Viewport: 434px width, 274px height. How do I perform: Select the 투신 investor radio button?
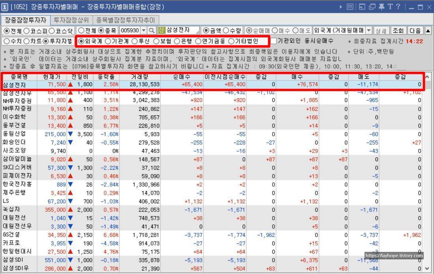pyautogui.click(x=135, y=41)
